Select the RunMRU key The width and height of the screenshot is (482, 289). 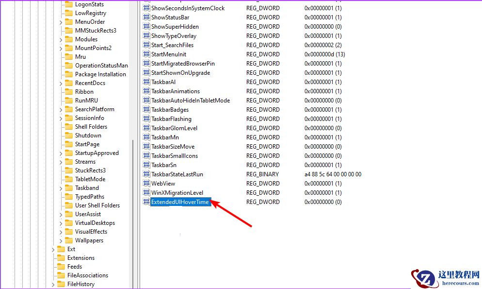86,101
